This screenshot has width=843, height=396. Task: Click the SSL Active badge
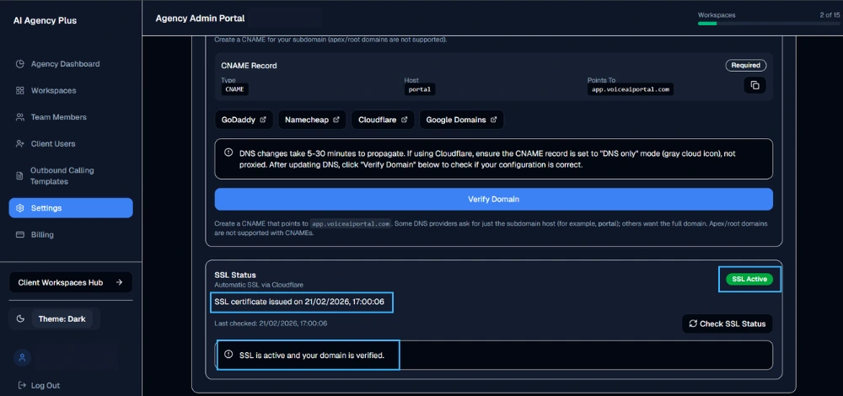coord(749,280)
